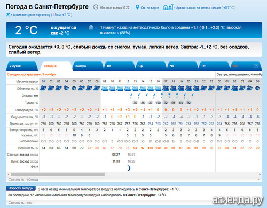Screen dimensions: 267x208
Task: Open См. на карте map link
Action: coord(150,7)
